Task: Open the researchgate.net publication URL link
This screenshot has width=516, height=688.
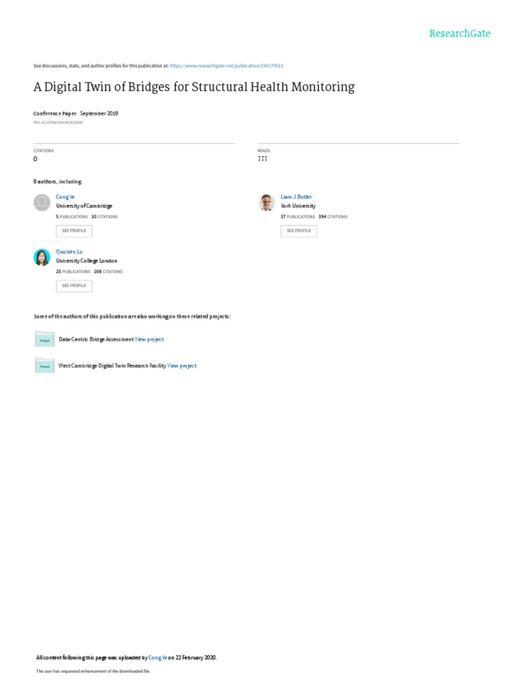Action: pyautogui.click(x=226, y=66)
